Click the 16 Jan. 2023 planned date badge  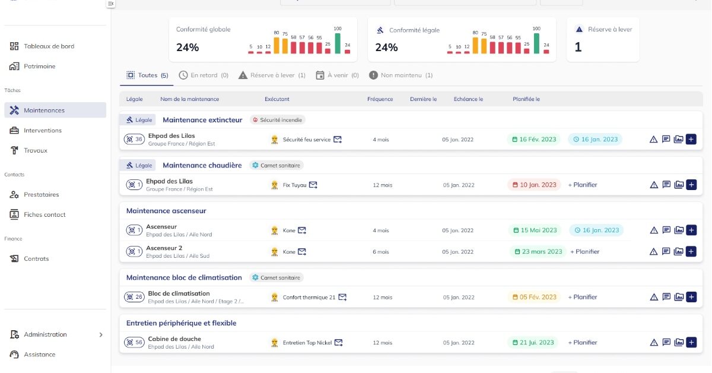coord(596,139)
